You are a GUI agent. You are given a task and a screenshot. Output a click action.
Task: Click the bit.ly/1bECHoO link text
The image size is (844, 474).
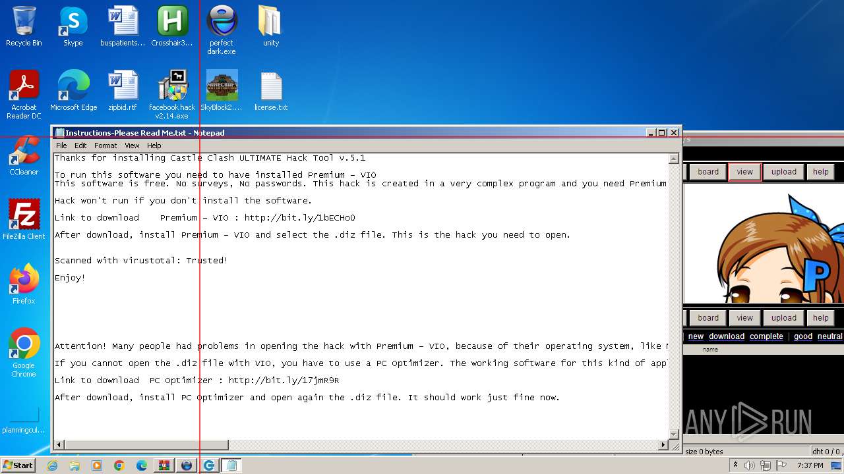click(300, 218)
